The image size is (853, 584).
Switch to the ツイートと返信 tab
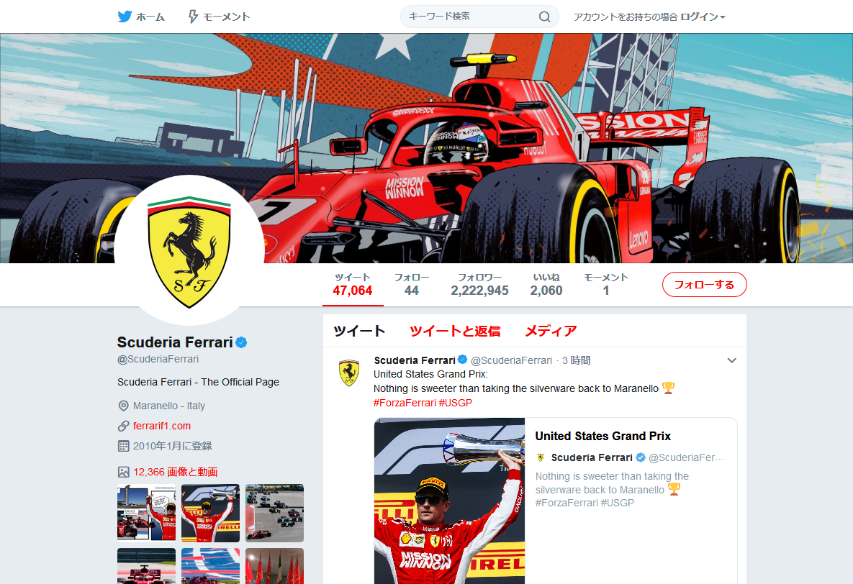[x=455, y=331]
